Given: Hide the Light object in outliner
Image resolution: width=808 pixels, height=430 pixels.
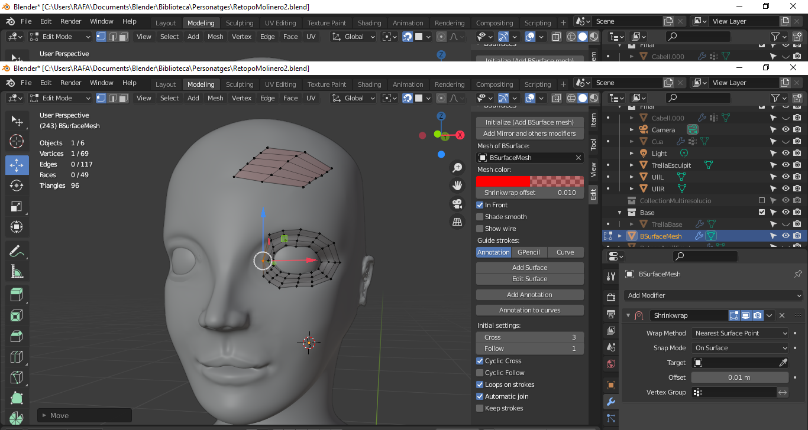Looking at the screenshot, I should [786, 153].
